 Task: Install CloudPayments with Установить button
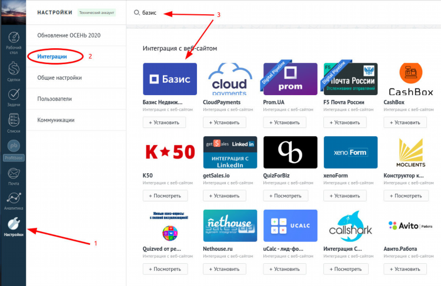(225, 123)
